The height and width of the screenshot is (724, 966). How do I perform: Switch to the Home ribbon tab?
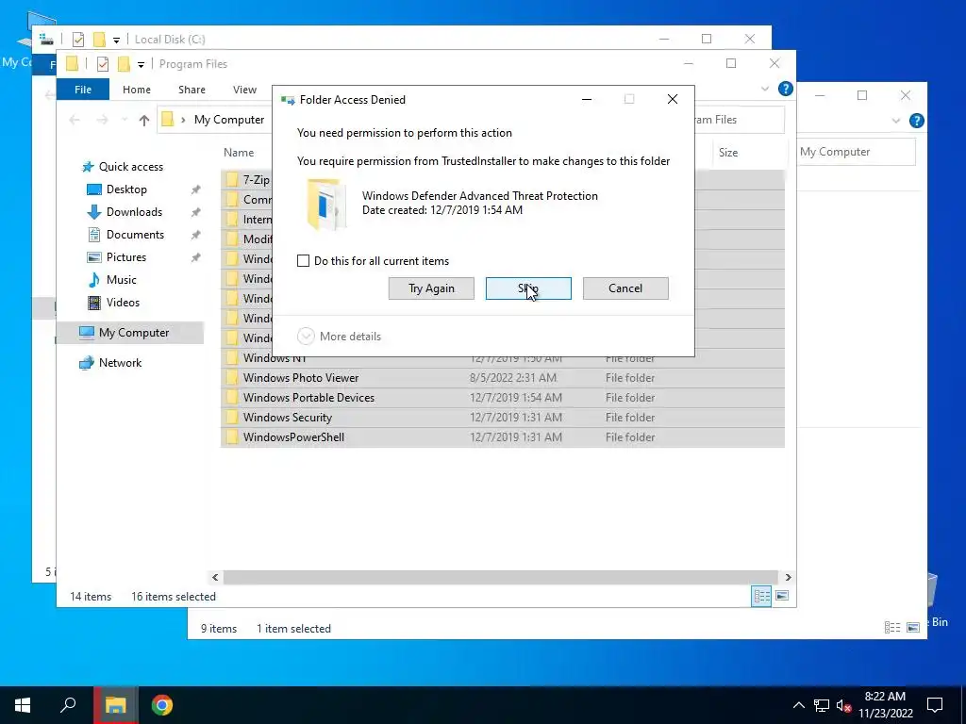[x=137, y=90]
